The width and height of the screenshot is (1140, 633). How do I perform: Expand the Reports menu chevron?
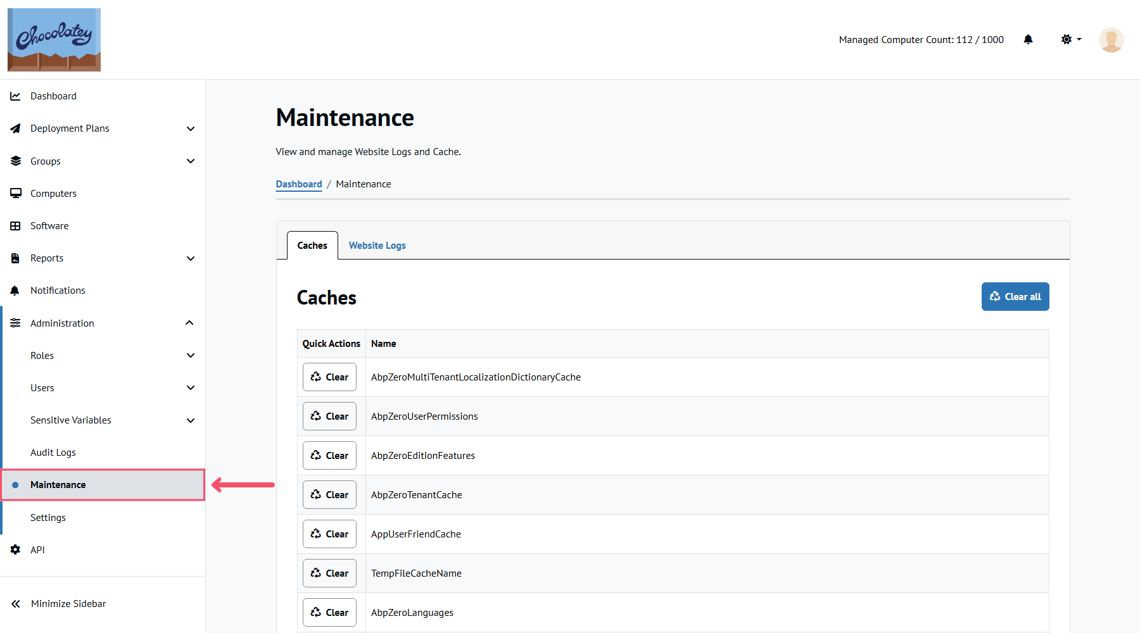pos(191,258)
